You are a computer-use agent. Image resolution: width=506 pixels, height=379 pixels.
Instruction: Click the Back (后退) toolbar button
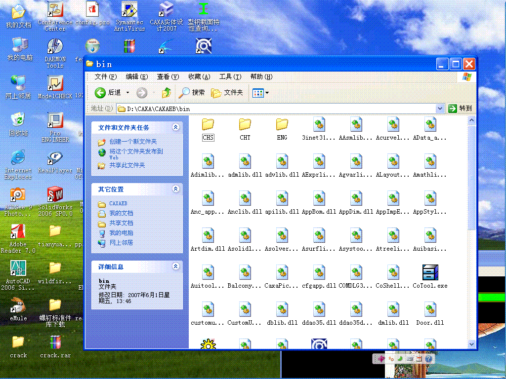point(108,93)
